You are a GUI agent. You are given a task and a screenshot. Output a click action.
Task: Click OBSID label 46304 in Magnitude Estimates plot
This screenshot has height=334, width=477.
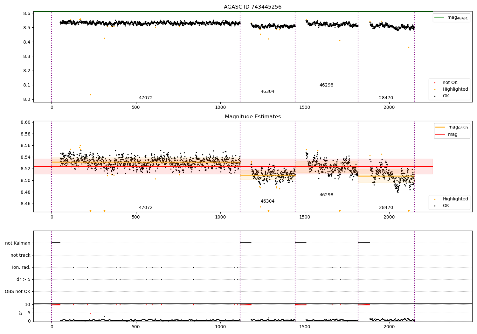point(267,201)
